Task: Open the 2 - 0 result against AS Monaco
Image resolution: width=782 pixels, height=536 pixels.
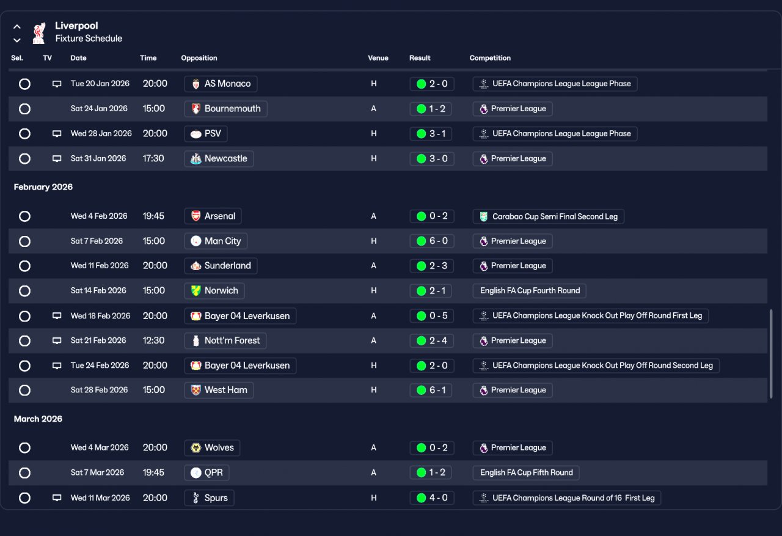Action: [x=431, y=84]
